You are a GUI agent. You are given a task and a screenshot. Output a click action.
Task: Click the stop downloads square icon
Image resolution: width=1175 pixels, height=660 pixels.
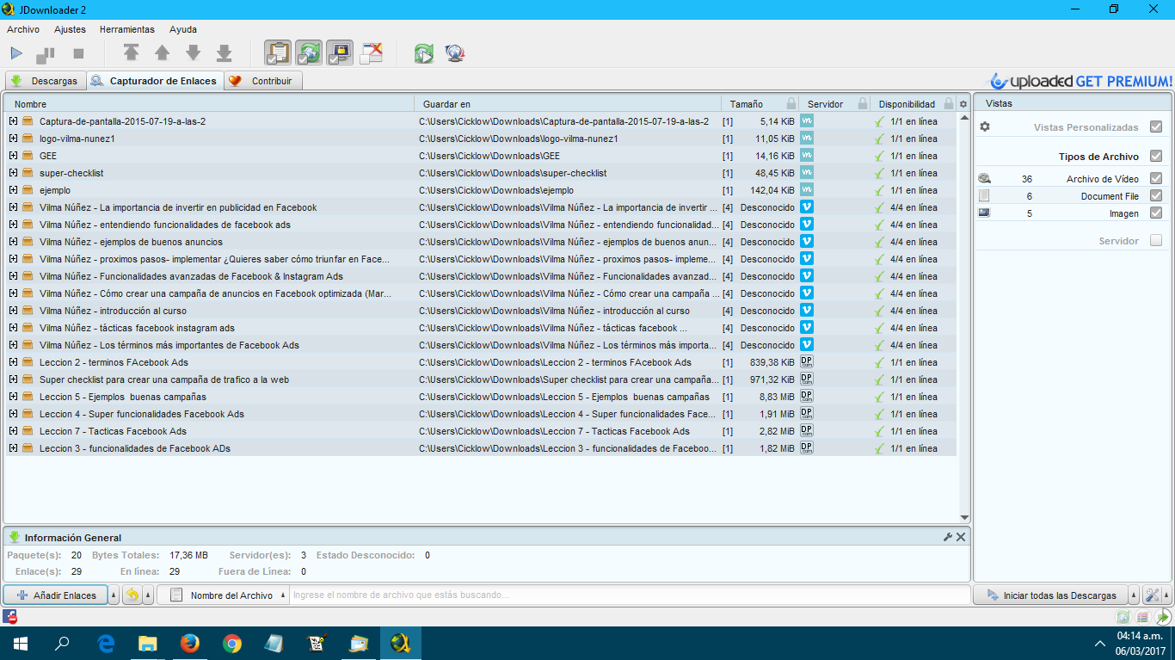click(78, 53)
